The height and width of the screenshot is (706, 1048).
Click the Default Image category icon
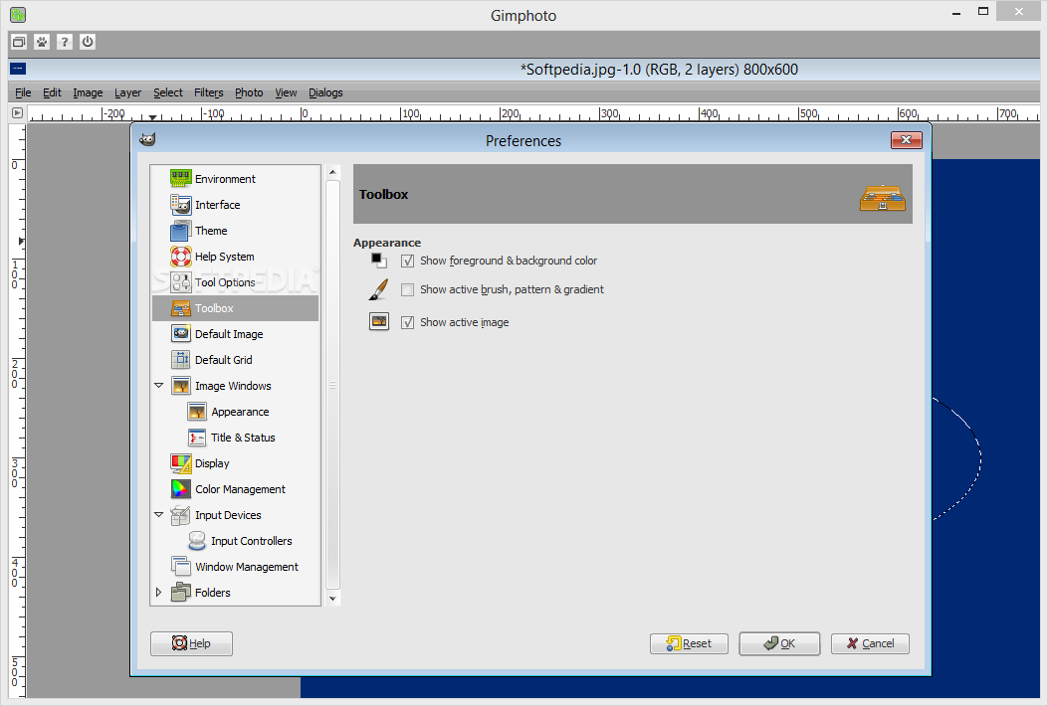click(x=180, y=333)
